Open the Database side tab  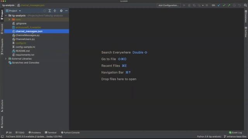point(246,16)
